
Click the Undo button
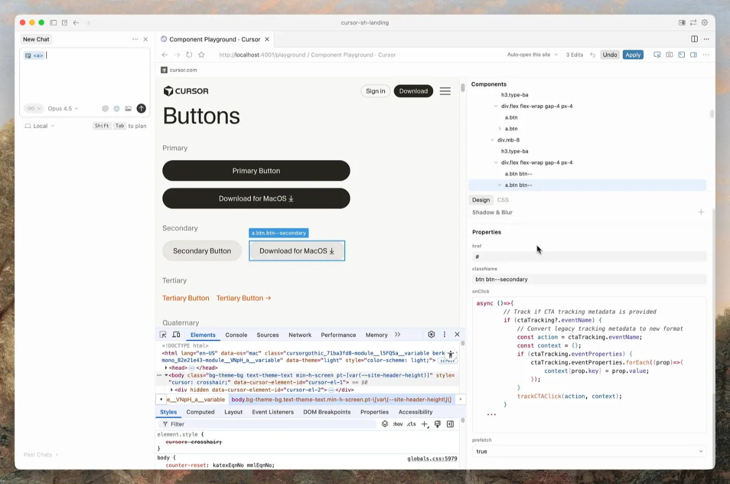(610, 55)
